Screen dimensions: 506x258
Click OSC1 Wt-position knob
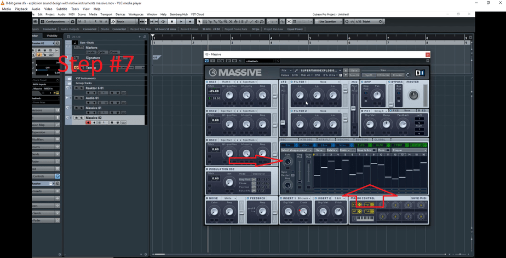coord(229,95)
